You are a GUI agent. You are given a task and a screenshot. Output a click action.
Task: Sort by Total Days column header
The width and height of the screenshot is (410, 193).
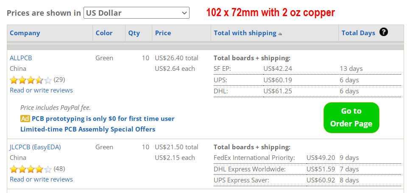click(x=358, y=33)
